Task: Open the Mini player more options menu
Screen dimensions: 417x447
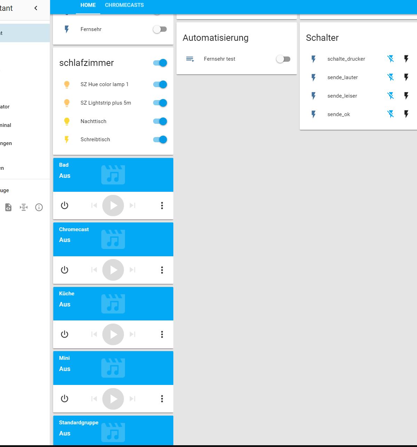Action: click(162, 399)
